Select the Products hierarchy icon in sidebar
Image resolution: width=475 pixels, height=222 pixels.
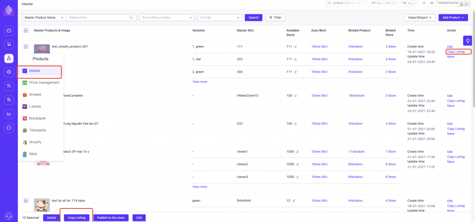click(9, 58)
